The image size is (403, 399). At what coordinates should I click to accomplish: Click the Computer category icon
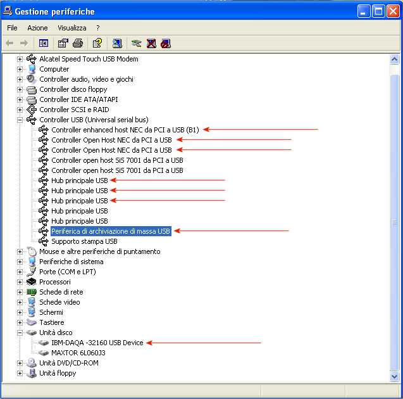click(32, 69)
